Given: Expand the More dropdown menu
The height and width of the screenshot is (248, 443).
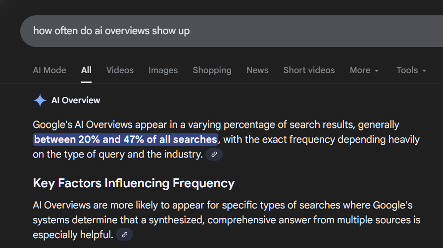Looking at the screenshot, I should click(x=364, y=70).
